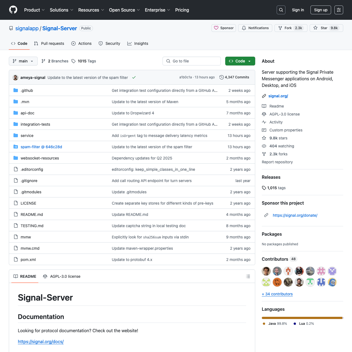This screenshot has height=352, width=352.
Task: Click the 2.3k forks icon in About
Action: [x=264, y=154]
